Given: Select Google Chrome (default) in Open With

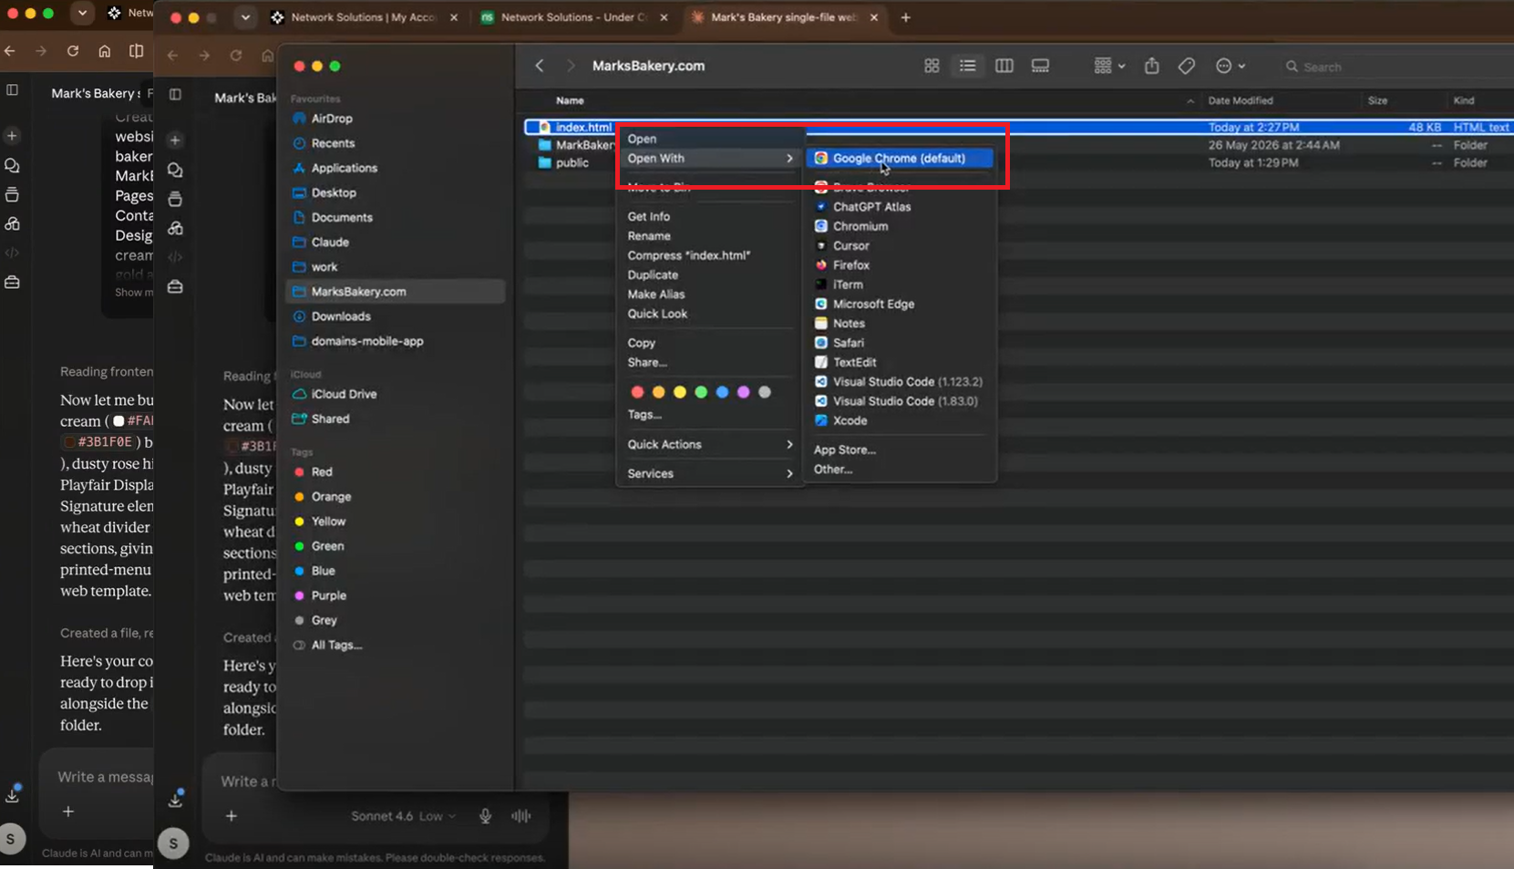Looking at the screenshot, I should tap(899, 158).
